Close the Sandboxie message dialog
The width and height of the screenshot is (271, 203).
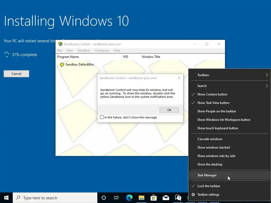tap(179, 78)
